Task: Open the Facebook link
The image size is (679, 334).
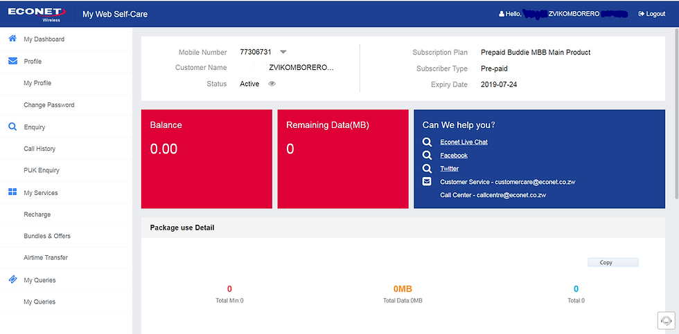Action: 454,155
